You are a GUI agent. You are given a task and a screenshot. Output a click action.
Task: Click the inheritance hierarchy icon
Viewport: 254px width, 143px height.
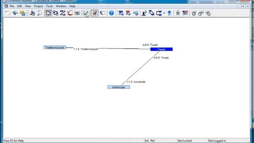[x=159, y=13]
